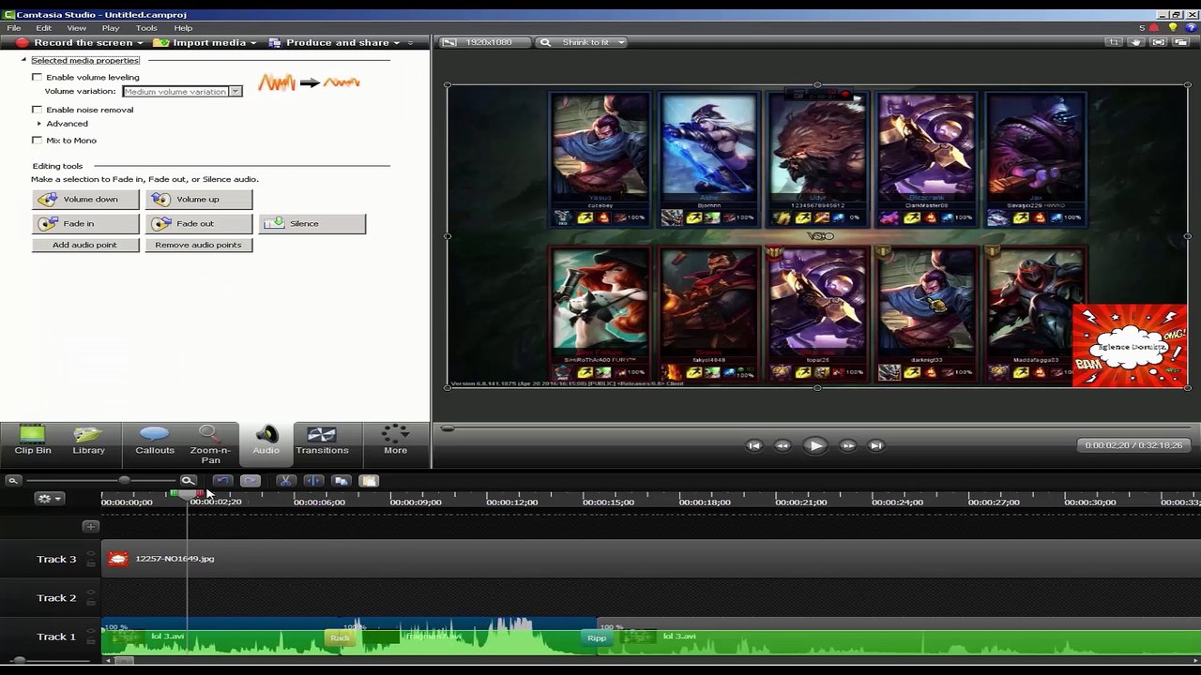Click Remove audio points

(x=199, y=245)
